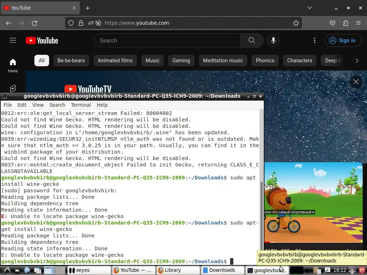Select the Be-be-bears filter chip

point(71,61)
